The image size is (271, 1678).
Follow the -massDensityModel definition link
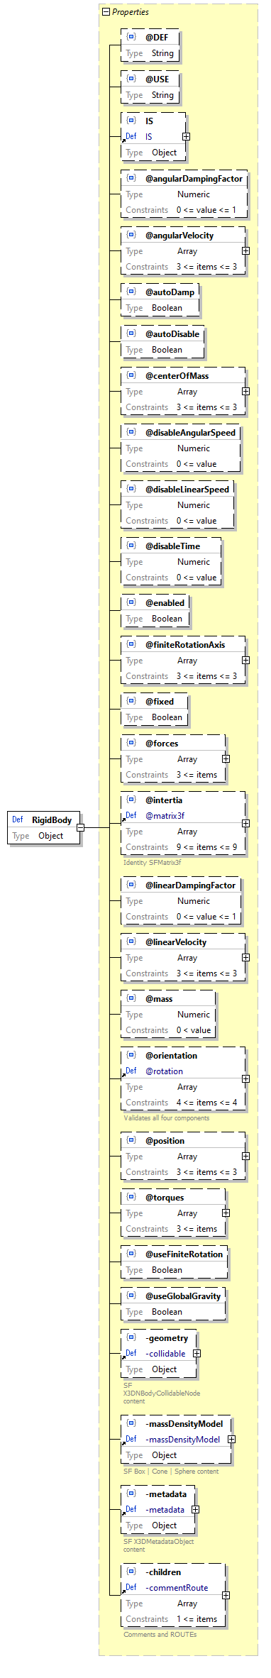point(183,1439)
